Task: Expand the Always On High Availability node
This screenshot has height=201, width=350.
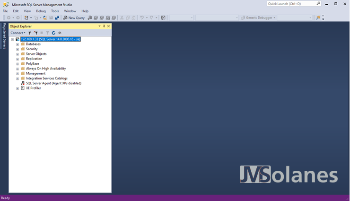Action: click(x=17, y=69)
